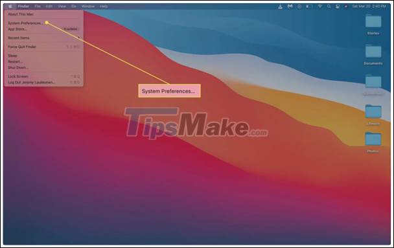Open Spotlight search magnifier icon
Viewport: 394px width, 248px height.
329,6
